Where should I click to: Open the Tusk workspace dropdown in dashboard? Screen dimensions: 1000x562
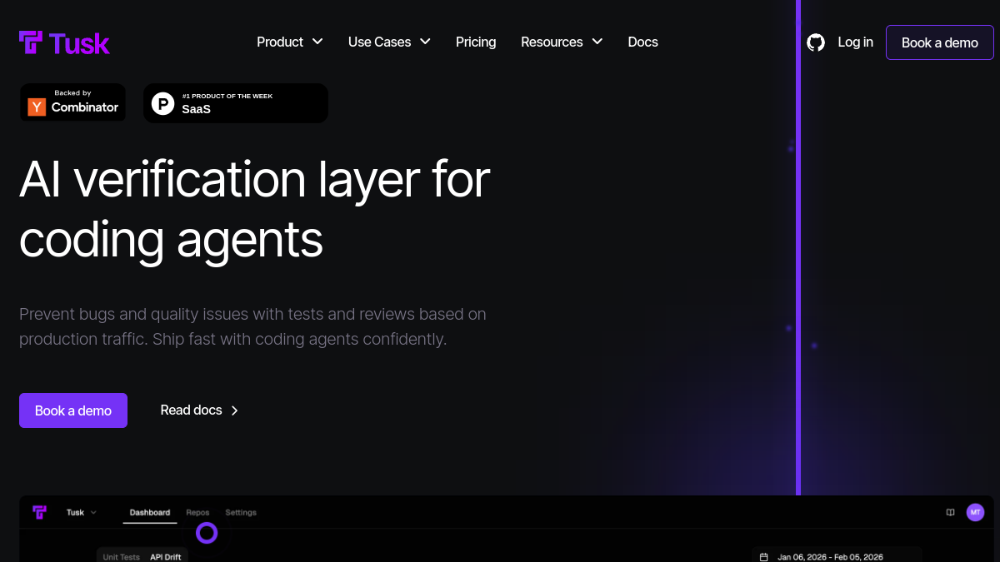click(x=82, y=512)
